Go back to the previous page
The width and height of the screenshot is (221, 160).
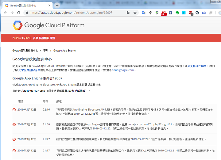pos(4,13)
